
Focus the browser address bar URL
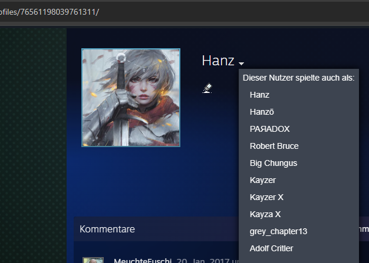click(50, 12)
